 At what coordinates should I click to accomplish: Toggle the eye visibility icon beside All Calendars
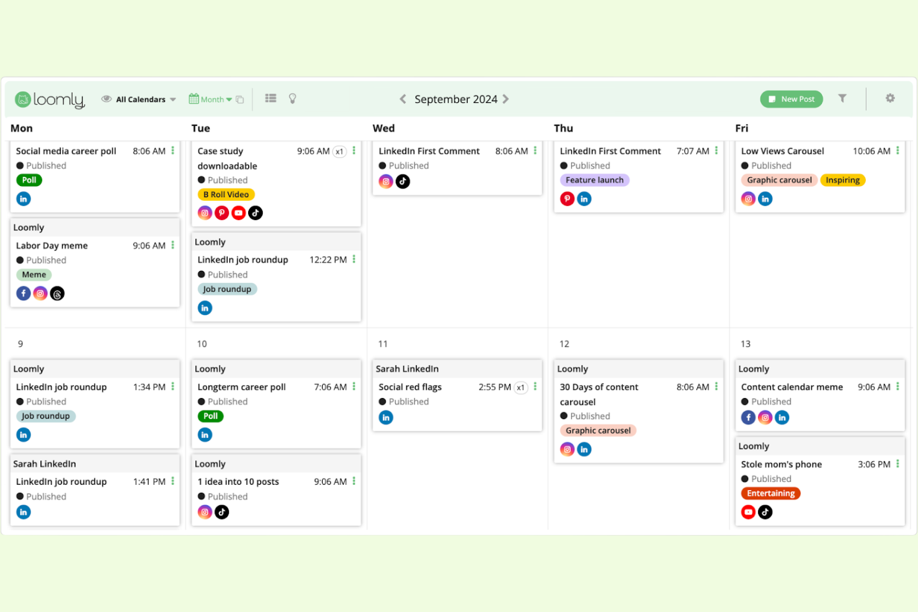pos(106,99)
